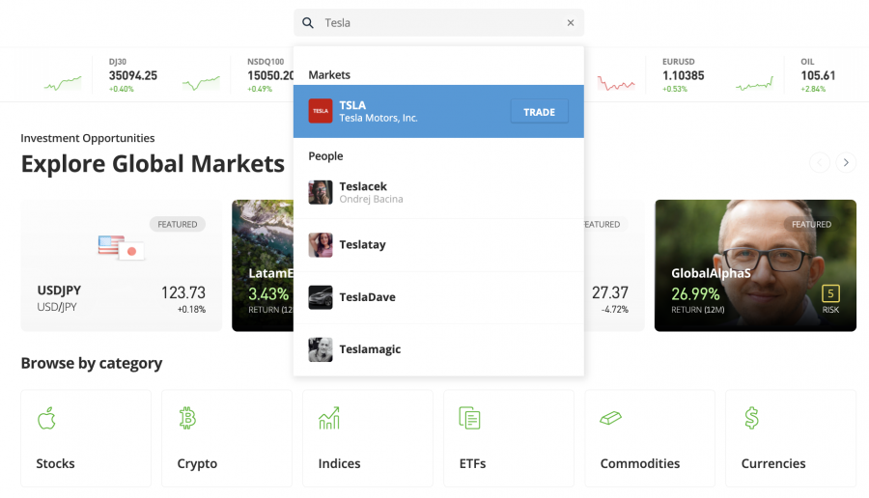Click the Commodities gold bar icon

pos(611,418)
